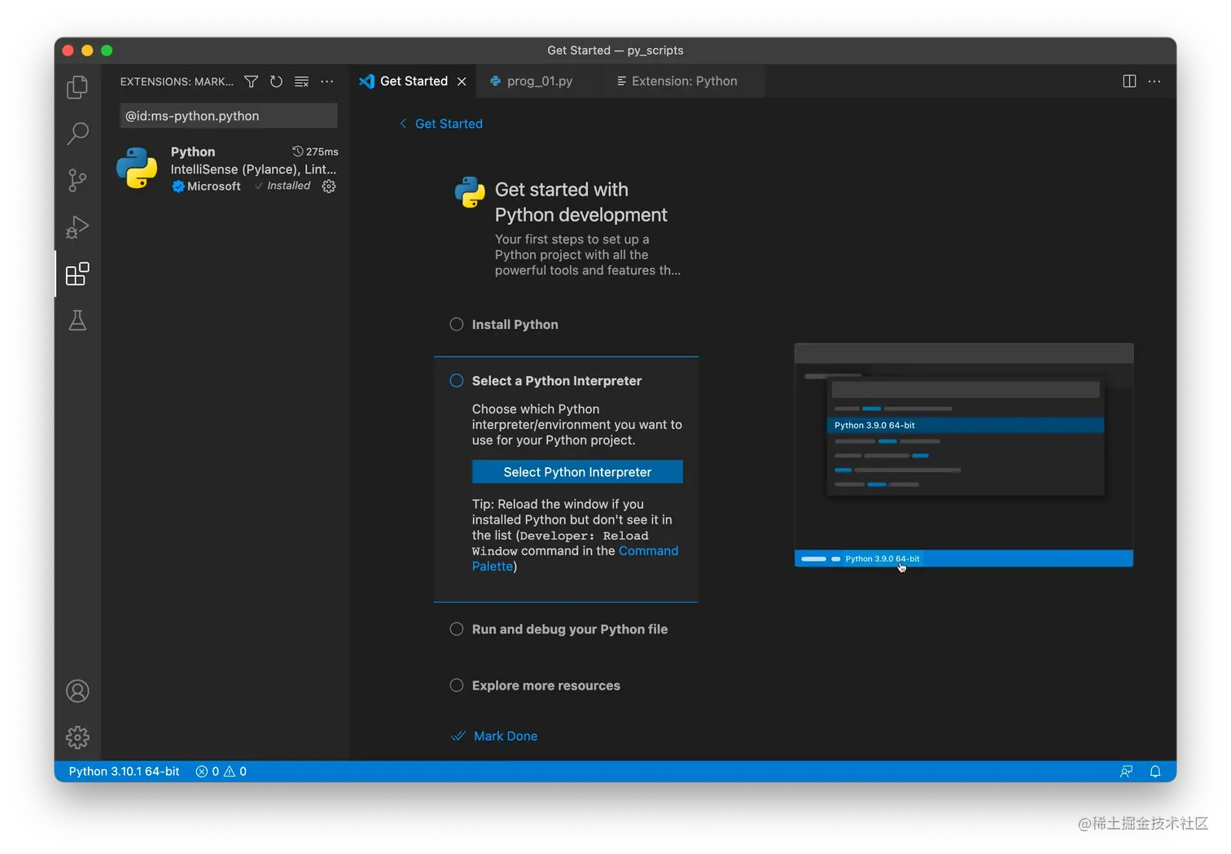Click the 275ms activation time label
The image size is (1231, 854).
[x=316, y=151]
